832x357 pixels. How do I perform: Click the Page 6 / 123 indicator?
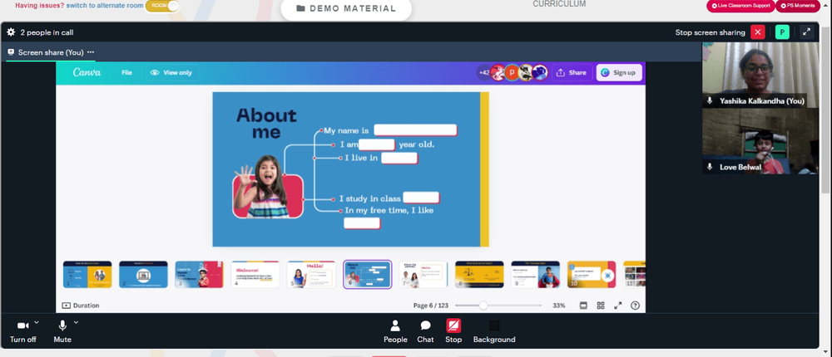(x=431, y=306)
